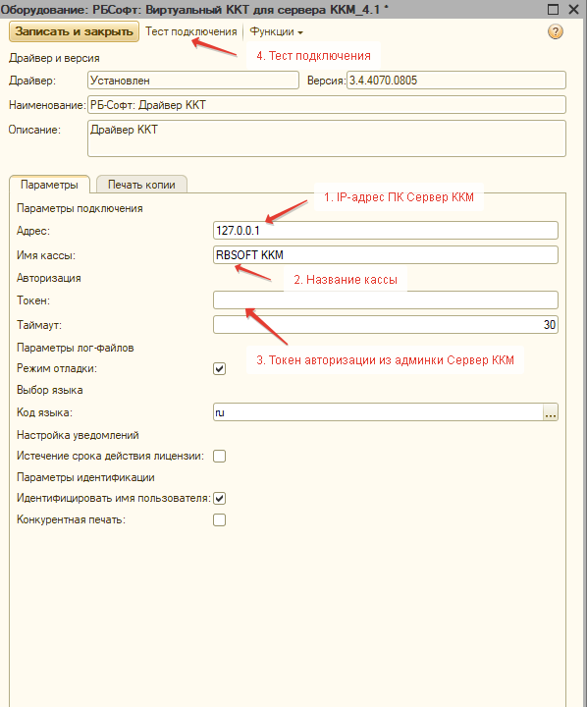The image size is (587, 707).
Task: Close the equipment settings window
Action: tap(573, 9)
